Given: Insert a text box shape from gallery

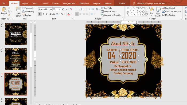Looking at the screenshot, I should point(128,8).
